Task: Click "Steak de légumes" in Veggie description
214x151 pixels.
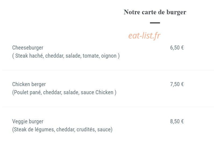Action: (34, 129)
